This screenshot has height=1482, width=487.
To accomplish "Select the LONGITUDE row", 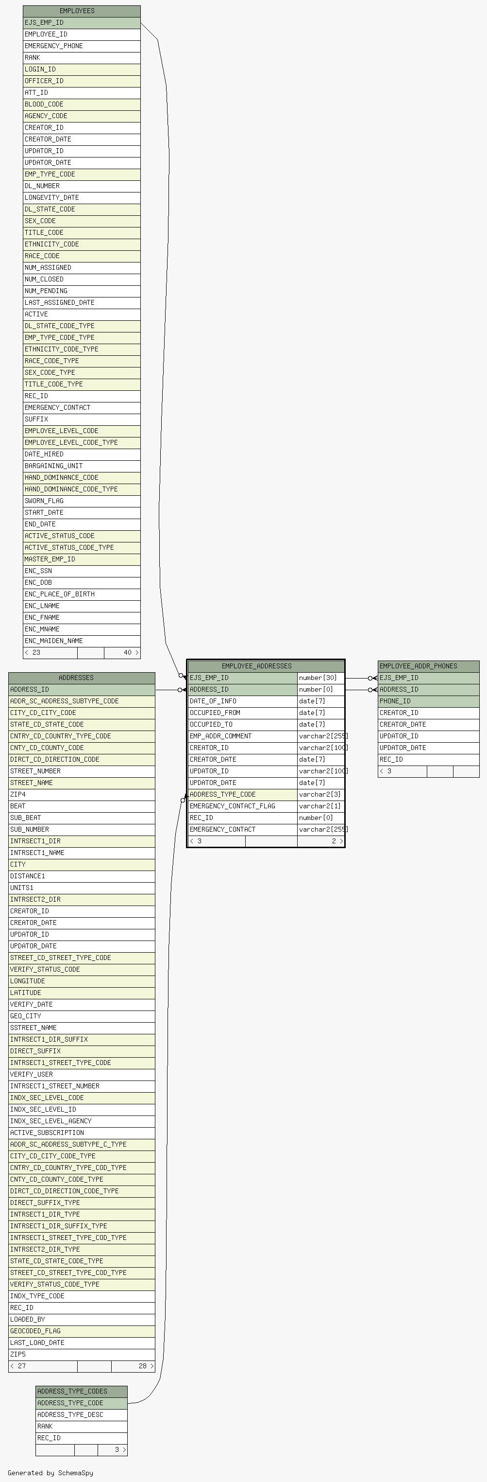I will pyautogui.click(x=82, y=981).
